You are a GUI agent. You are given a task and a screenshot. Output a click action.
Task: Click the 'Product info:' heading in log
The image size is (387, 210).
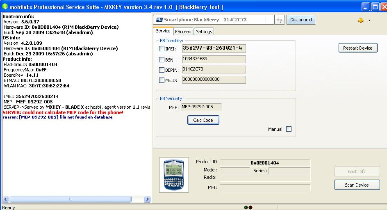pos(17,59)
